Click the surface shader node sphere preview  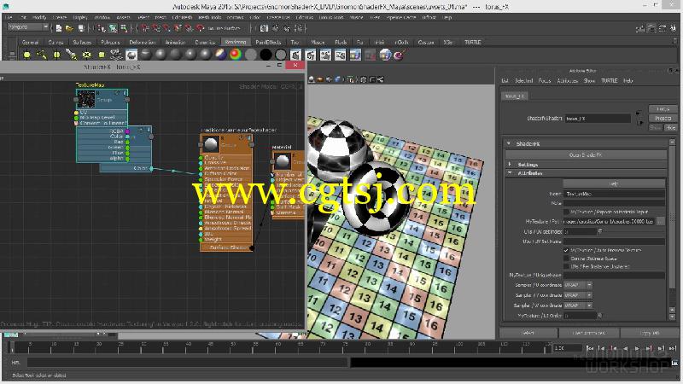(x=211, y=144)
